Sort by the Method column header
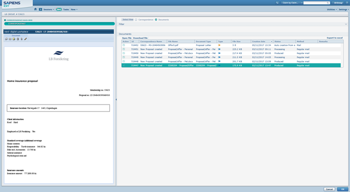Image resolution: width=350 pixels, height=192 pixels. pos(306,41)
